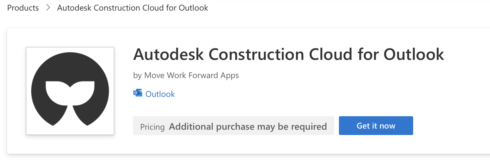This screenshot has height=162, width=490.
Task: Open the blue Outlook product link
Action: 160,94
